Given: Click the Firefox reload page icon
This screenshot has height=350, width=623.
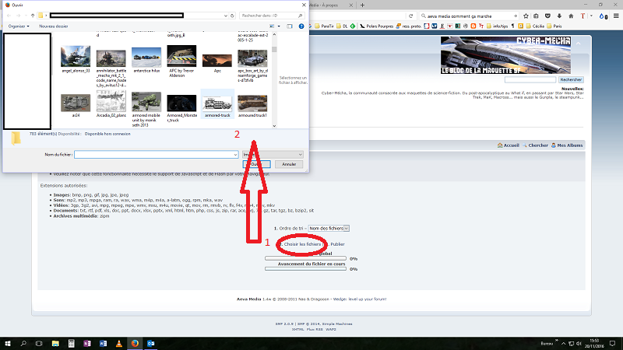Looking at the screenshot, I should click(x=411, y=16).
